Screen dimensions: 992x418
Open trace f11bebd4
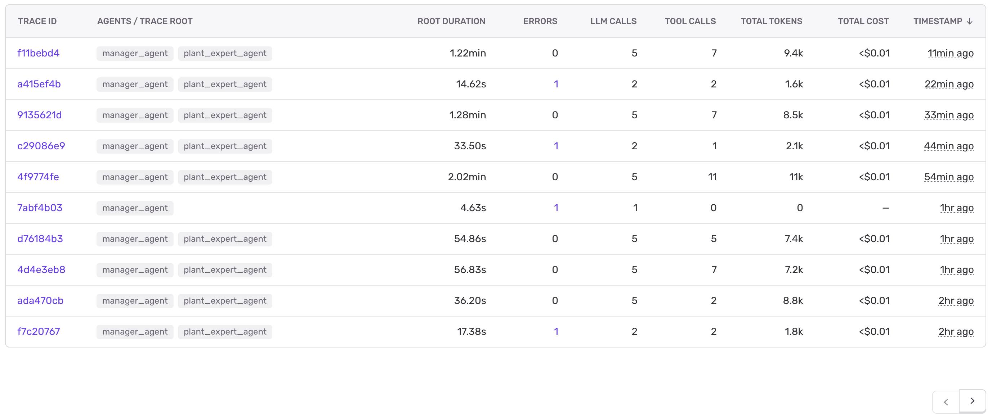point(39,53)
